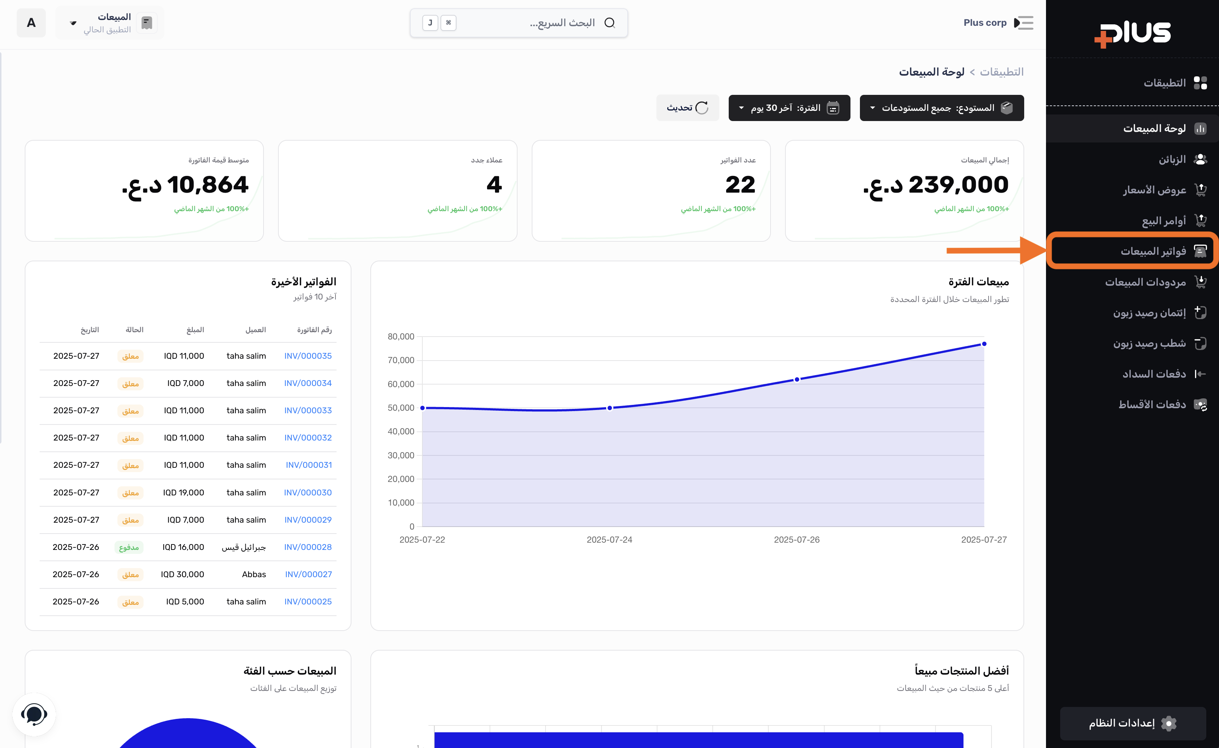The image size is (1219, 748).
Task: Open فواتير المبيعات sales invoices menu item
Action: pos(1153,251)
